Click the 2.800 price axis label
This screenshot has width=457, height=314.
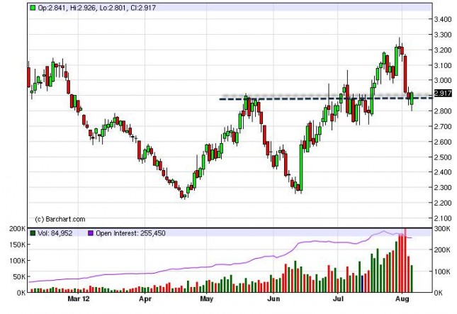pos(443,111)
